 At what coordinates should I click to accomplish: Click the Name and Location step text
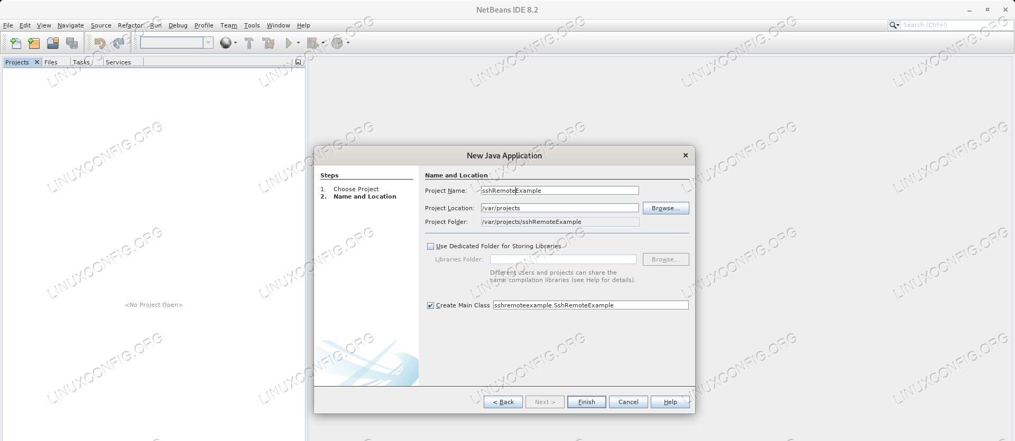pos(365,196)
